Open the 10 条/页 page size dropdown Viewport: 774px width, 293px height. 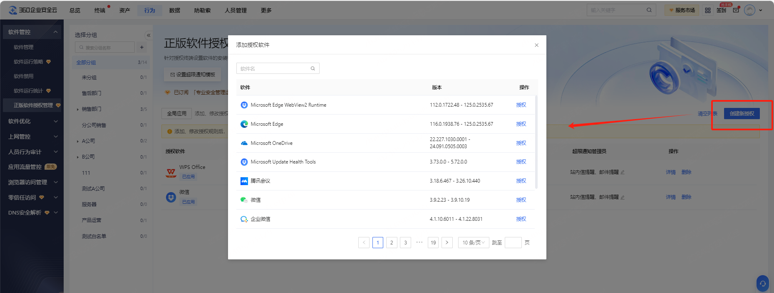[x=474, y=242]
